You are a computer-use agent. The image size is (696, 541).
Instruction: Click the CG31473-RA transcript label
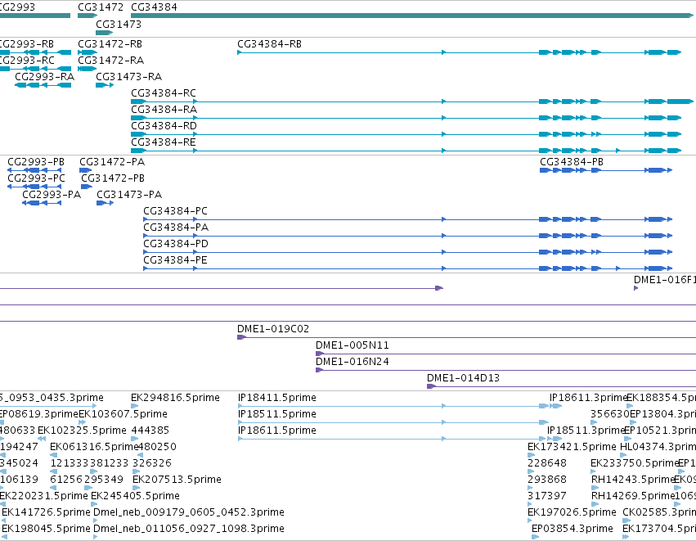coord(128,77)
